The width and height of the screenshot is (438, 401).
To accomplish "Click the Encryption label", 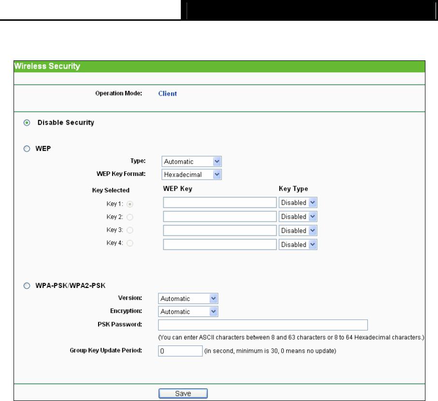I will 126,311.
